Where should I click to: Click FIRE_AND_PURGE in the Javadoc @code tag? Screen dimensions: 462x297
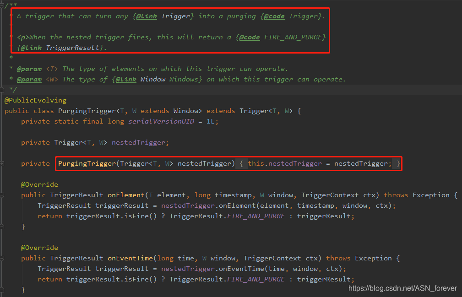(x=293, y=38)
